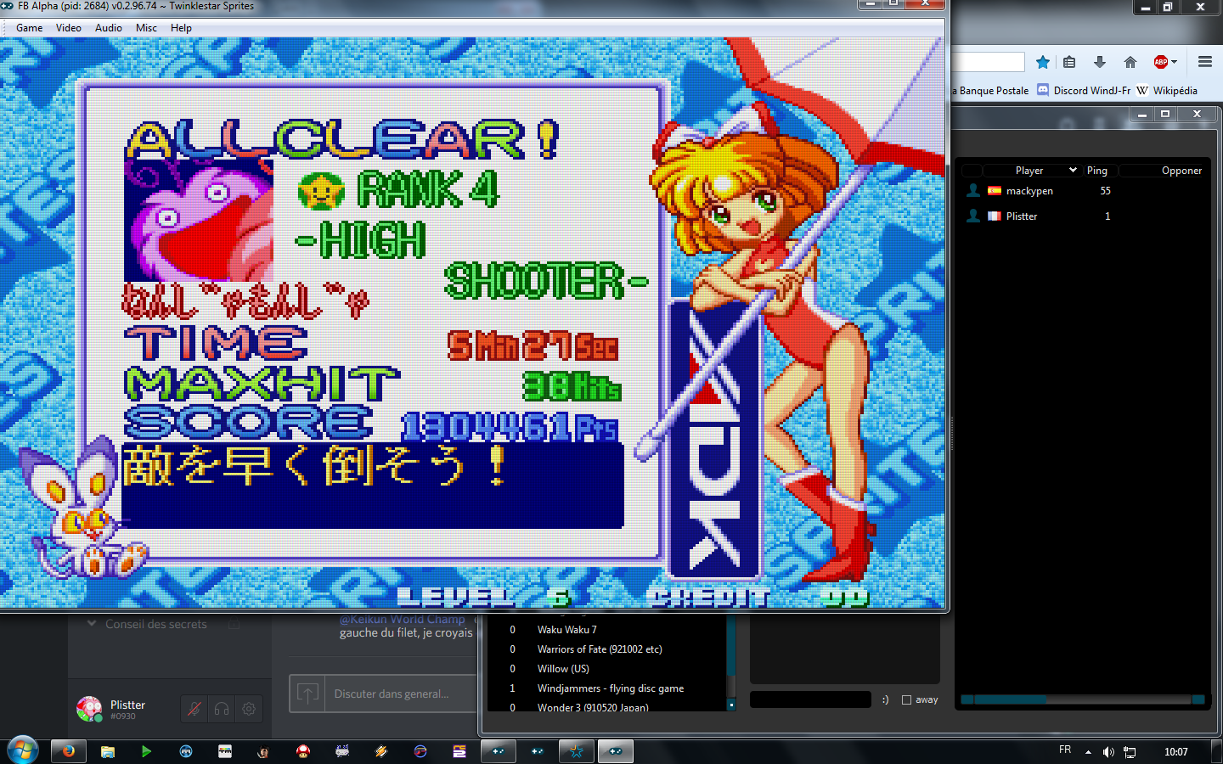Click the @Keikun World Champ mention
This screenshot has height=764, width=1223.
coord(403,619)
